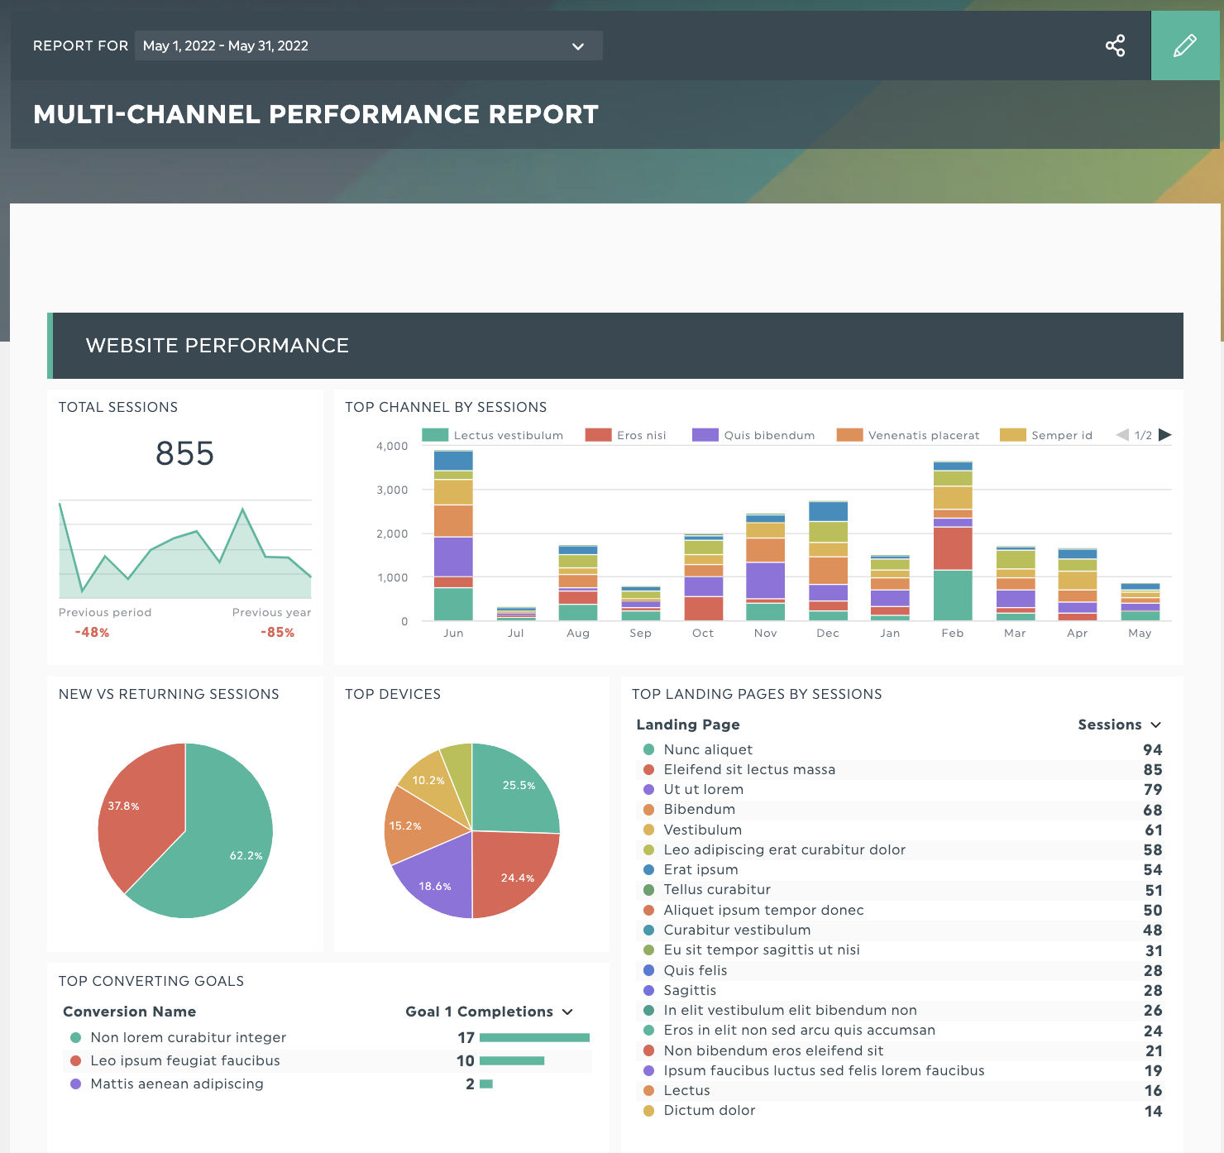Viewport: 1224px width, 1153px height.
Task: Open the Nunc aliquet landing page entry
Action: [707, 749]
